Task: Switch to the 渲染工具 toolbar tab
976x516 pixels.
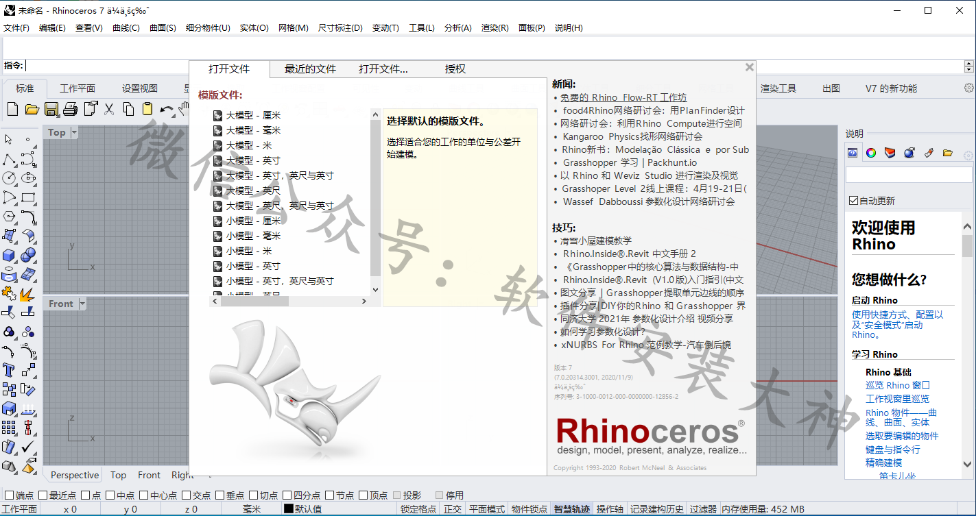Action: click(x=778, y=88)
